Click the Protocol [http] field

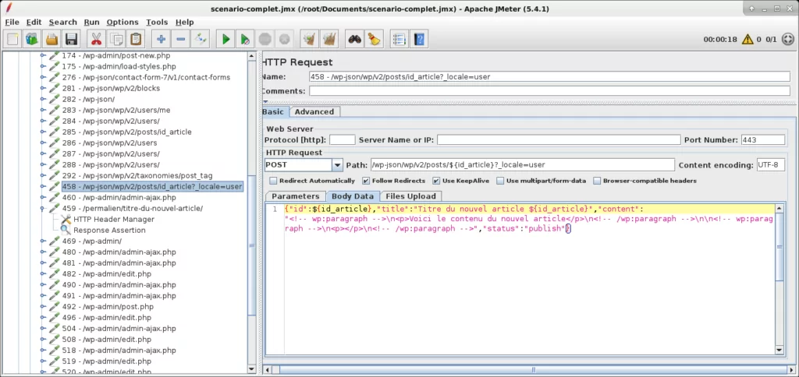342,140
